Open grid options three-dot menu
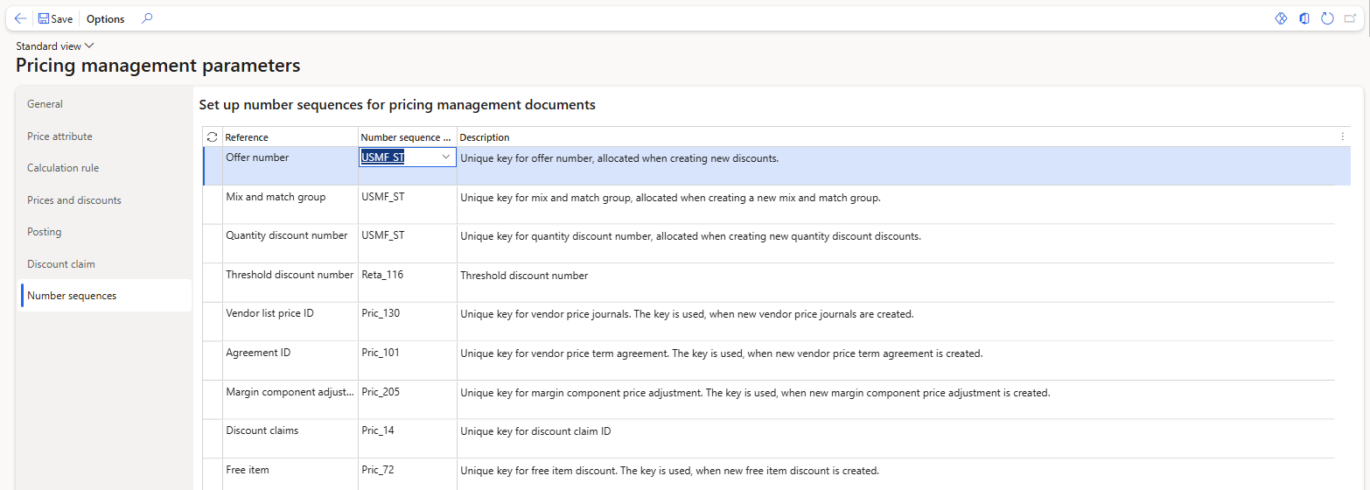This screenshot has width=1370, height=490. 1343,136
